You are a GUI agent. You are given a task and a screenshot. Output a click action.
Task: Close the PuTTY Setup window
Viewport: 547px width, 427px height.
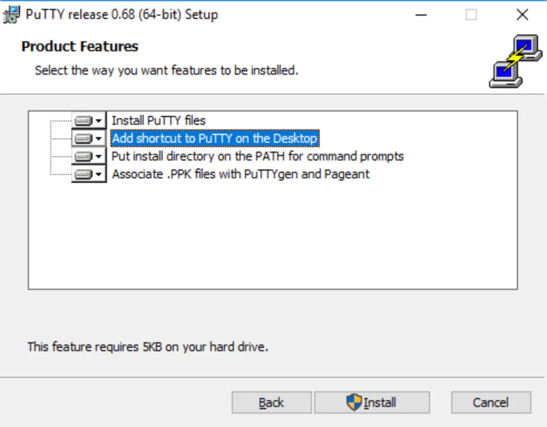[522, 15]
